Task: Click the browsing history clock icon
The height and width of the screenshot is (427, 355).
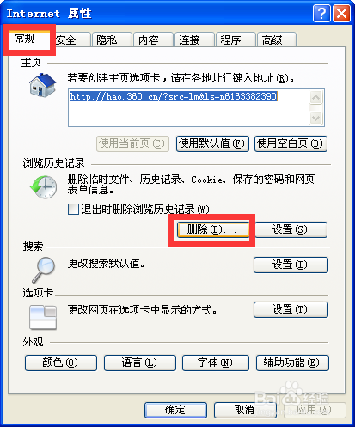Action: (x=43, y=187)
